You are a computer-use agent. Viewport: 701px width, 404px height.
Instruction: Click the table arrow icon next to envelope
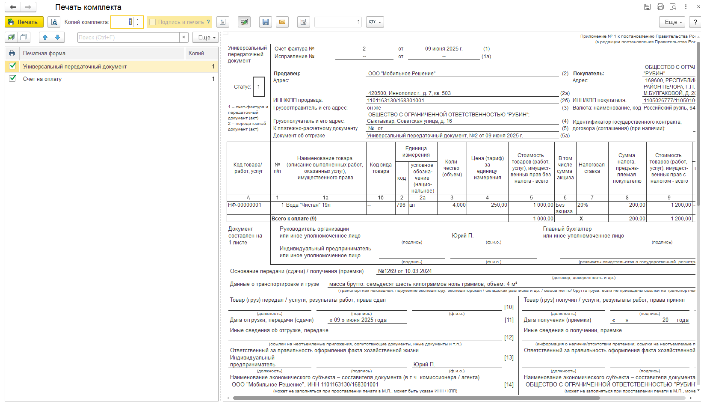304,22
